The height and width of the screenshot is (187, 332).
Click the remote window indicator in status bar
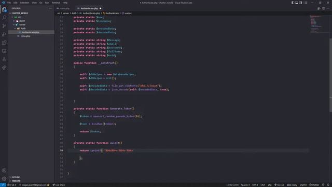tap(3, 185)
